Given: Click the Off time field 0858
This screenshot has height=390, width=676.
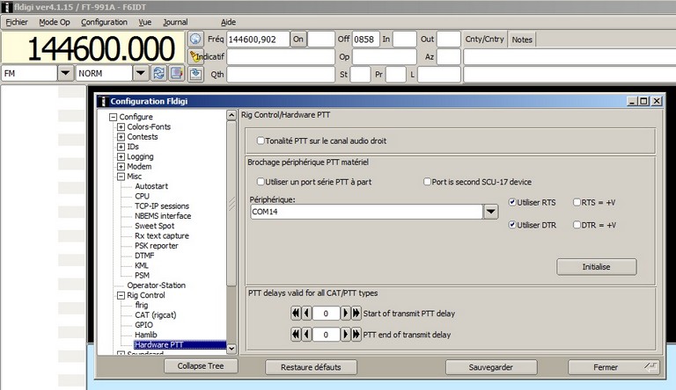Looking at the screenshot, I should pyautogui.click(x=365, y=40).
